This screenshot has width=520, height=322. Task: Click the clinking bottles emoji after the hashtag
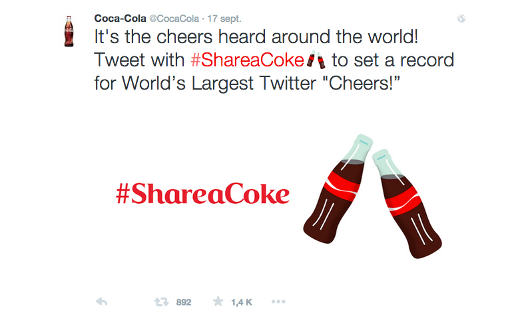point(316,62)
